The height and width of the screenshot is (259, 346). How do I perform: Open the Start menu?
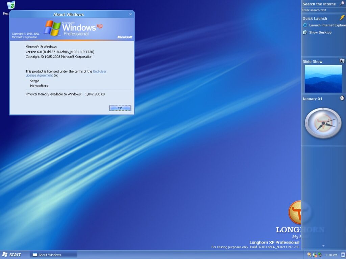coord(13,254)
